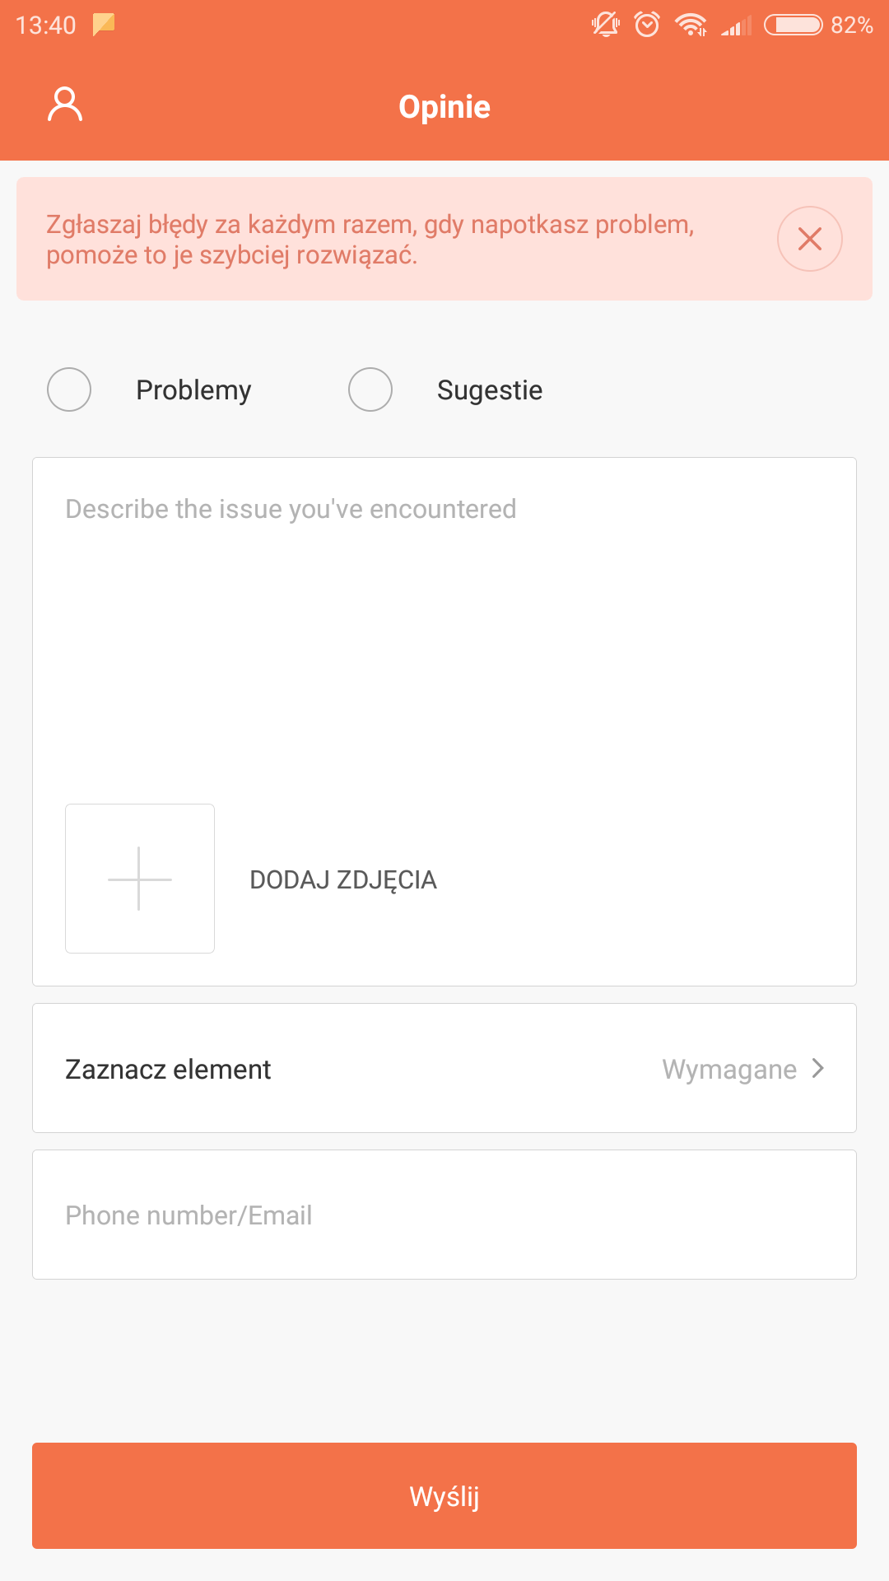
Task: Tap the alarm clock status icon
Action: point(647,25)
